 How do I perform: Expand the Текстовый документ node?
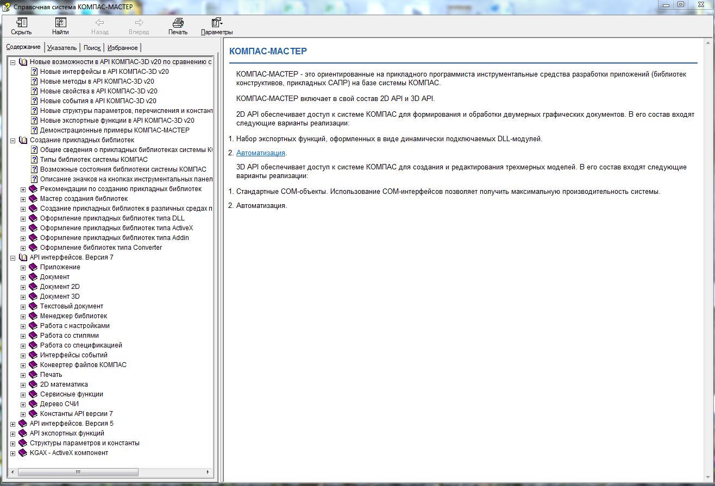(x=23, y=307)
